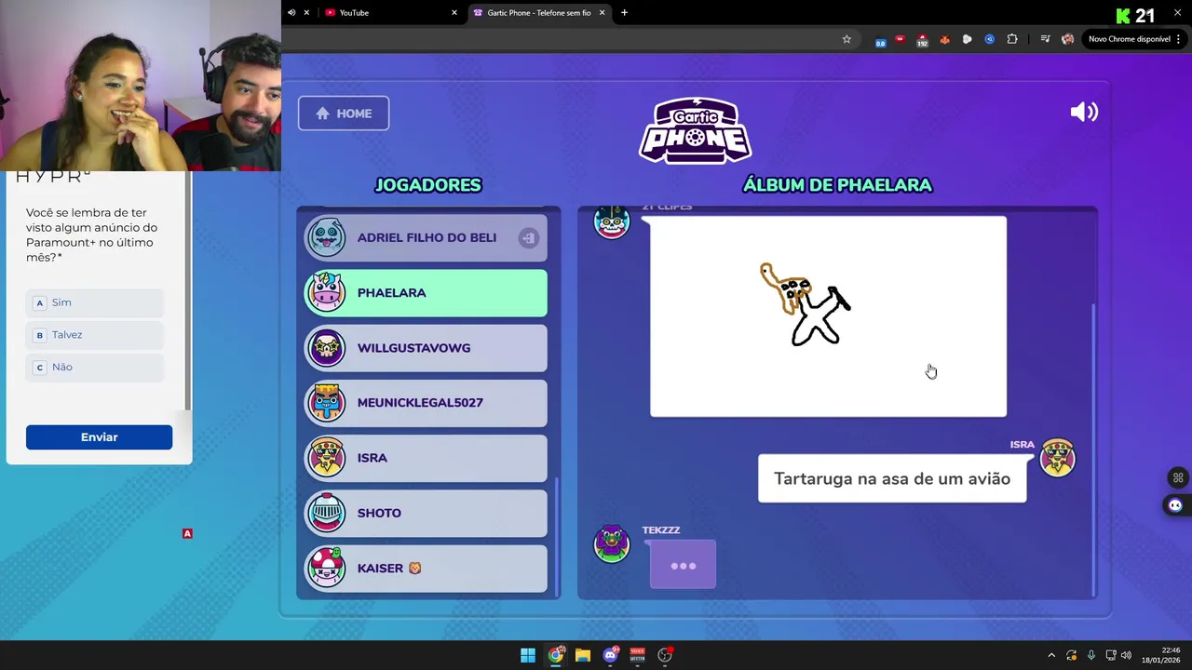This screenshot has height=670, width=1192.
Task: Open File Explorer from the taskbar
Action: [582, 655]
